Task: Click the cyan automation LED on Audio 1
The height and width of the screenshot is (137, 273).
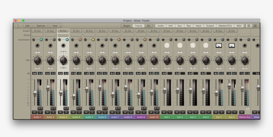Action: coord(41,40)
